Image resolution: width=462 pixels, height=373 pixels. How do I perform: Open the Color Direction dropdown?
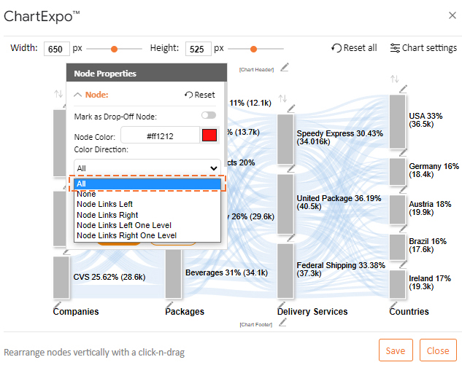coord(147,168)
